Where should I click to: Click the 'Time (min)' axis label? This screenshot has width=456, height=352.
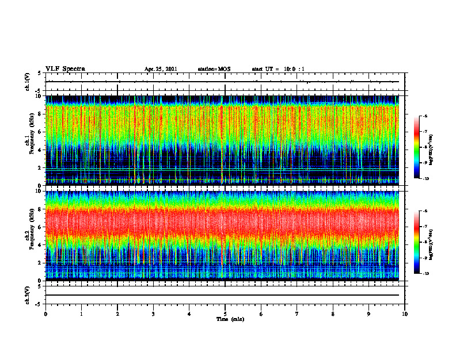[230, 319]
